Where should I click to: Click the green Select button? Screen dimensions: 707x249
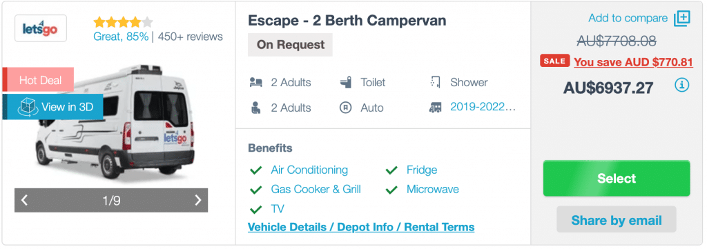(x=617, y=179)
